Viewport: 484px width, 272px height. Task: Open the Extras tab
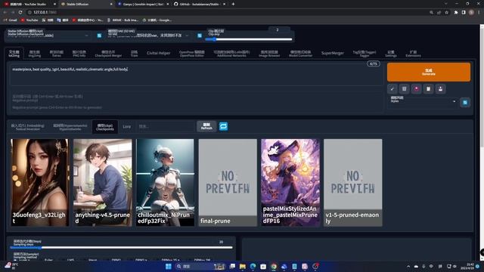point(57,54)
